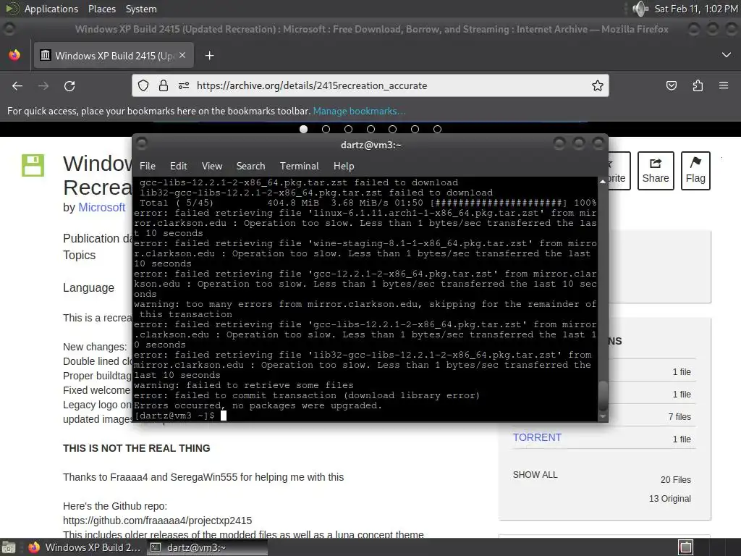
Task: Select the sixth carousel dot
Action: (415, 129)
